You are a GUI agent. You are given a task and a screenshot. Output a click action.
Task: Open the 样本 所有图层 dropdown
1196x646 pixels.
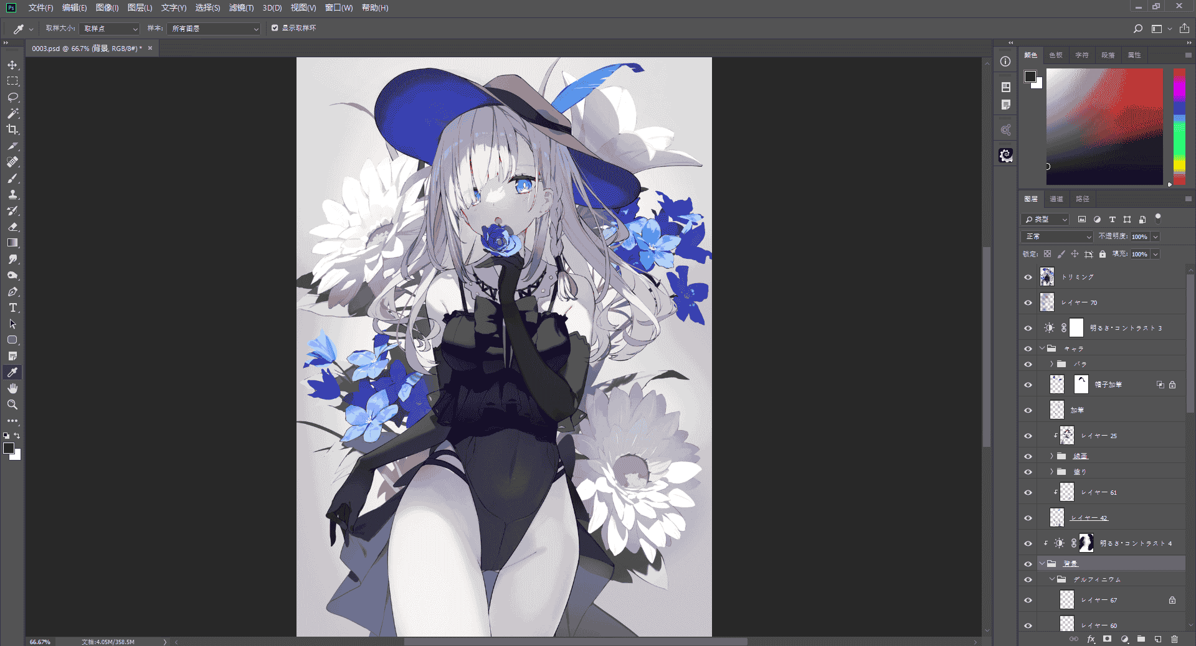pyautogui.click(x=214, y=29)
